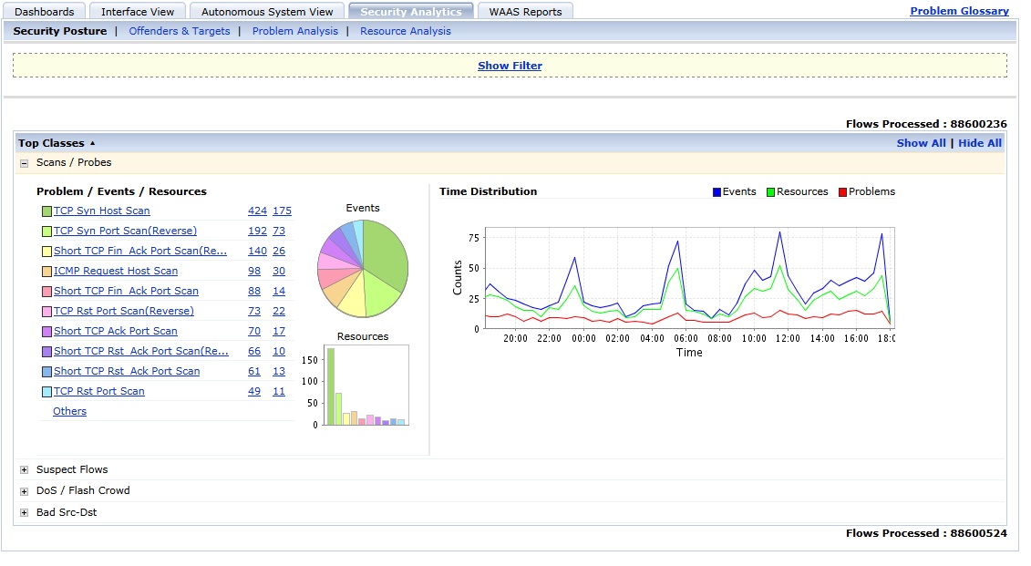The image size is (1031, 566).
Task: Click events count 424
Action: point(257,211)
